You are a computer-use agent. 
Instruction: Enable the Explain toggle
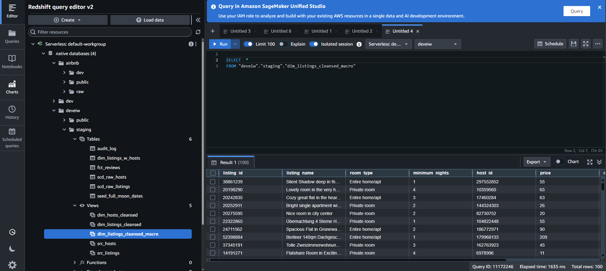[x=283, y=44]
